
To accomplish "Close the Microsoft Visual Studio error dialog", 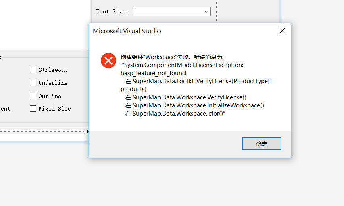I will point(282,31).
